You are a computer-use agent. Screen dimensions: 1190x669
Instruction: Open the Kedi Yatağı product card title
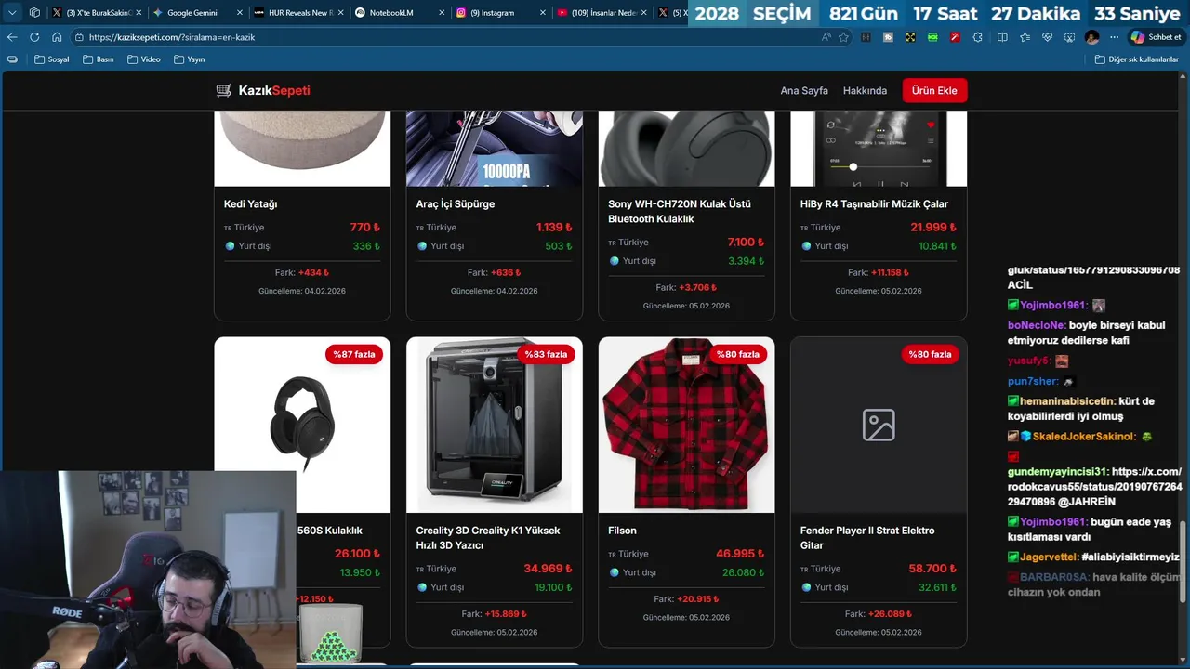(x=250, y=204)
